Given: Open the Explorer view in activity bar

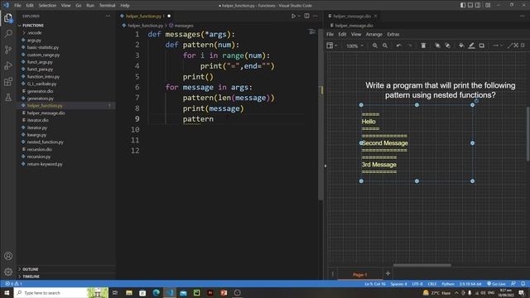Looking at the screenshot, I should point(8,17).
